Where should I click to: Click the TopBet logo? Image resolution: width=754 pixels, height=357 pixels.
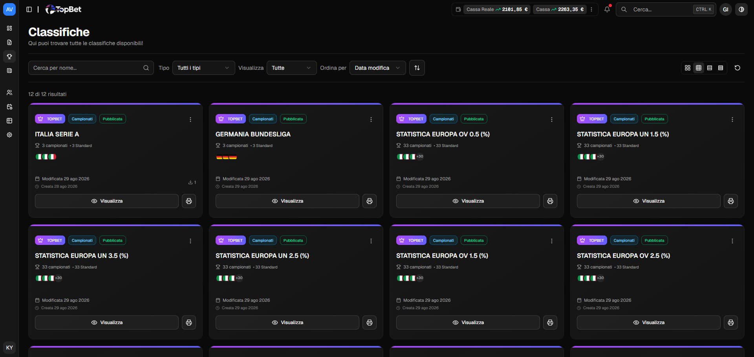point(64,9)
